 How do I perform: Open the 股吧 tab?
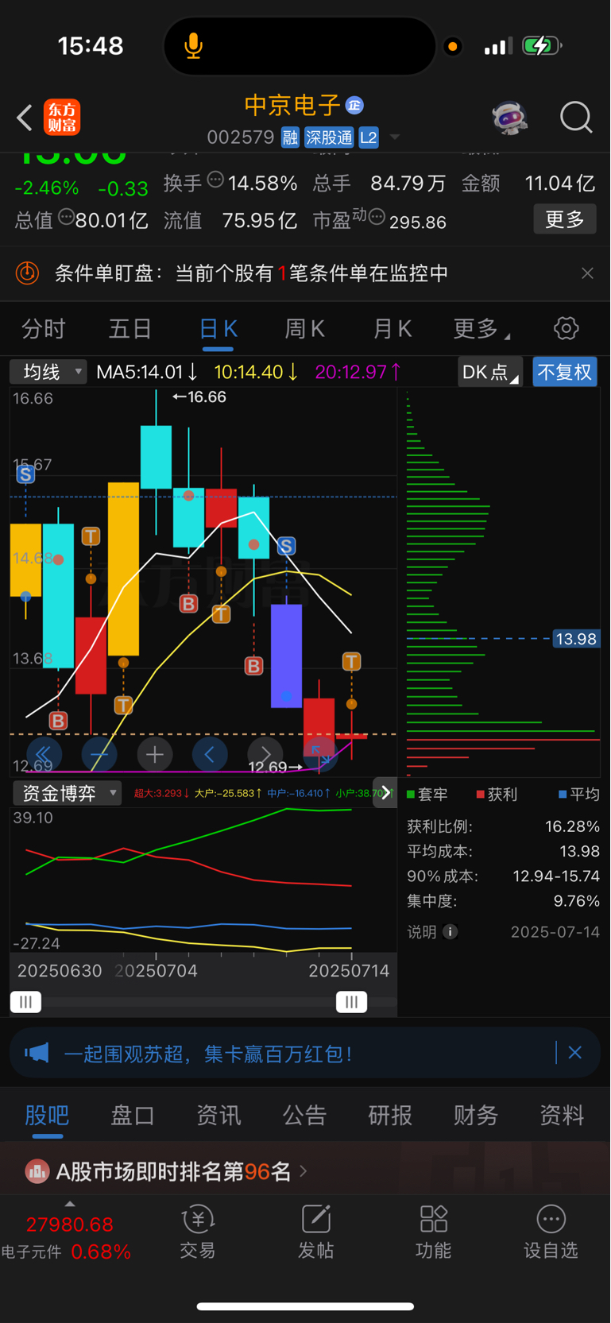[47, 1115]
